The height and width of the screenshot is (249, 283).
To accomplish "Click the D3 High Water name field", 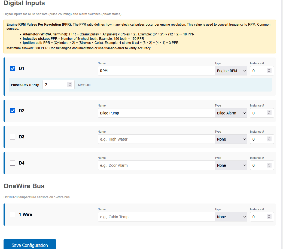I will [156, 139].
